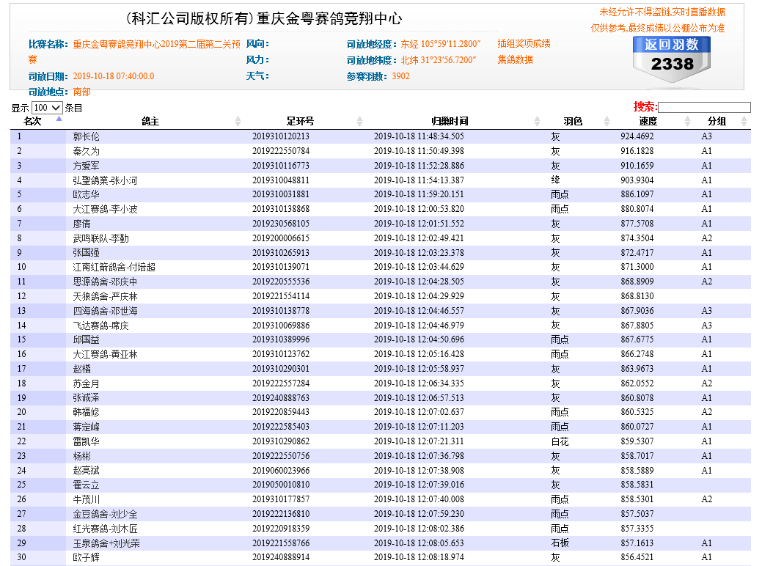Select the latitude value 北纬 31°23′56.7200″
The width and height of the screenshot is (762, 566).
pos(439,60)
